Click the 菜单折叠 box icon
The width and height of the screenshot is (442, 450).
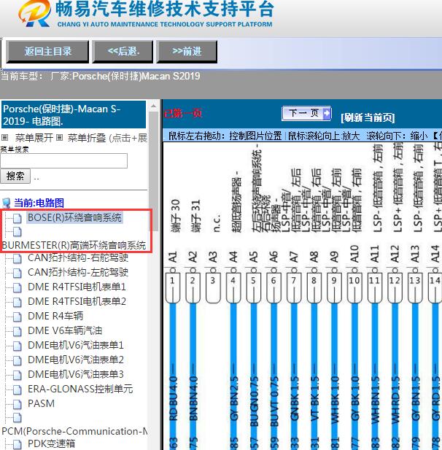tap(59, 138)
